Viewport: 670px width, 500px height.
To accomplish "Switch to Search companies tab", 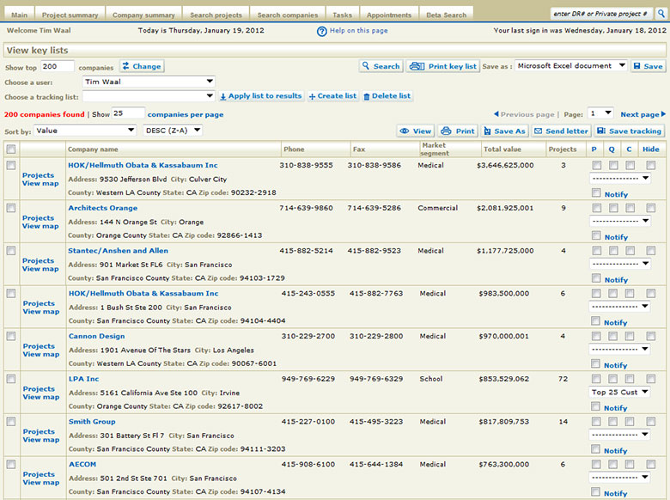I will [288, 15].
